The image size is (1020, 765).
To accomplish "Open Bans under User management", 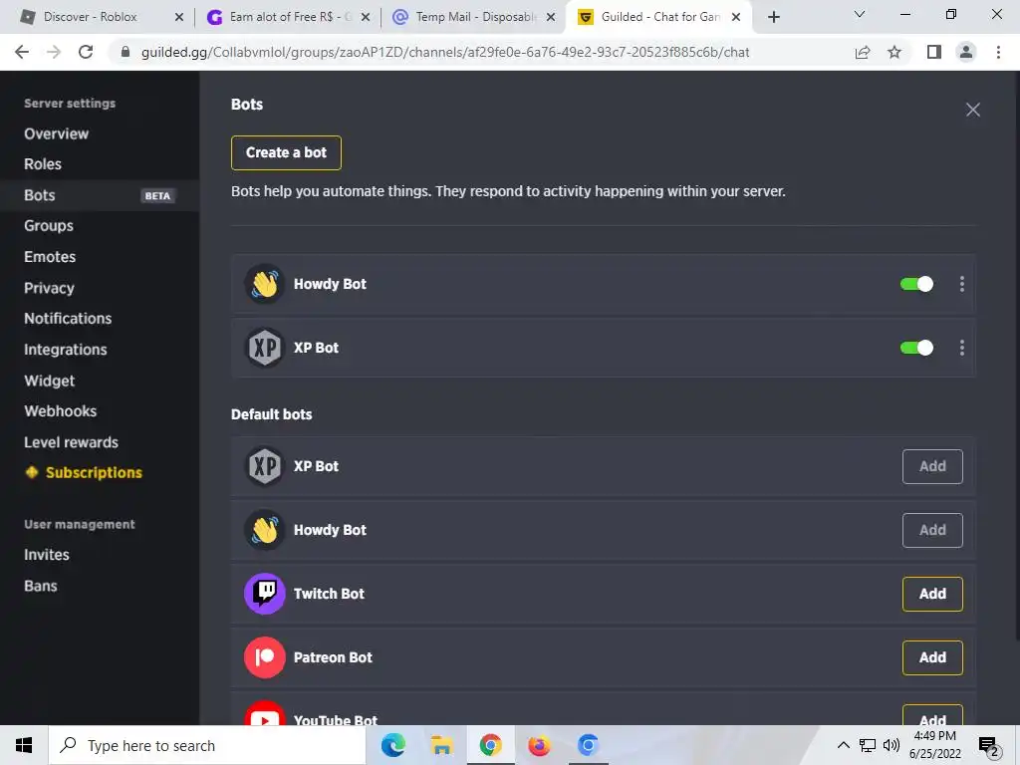I will (x=41, y=586).
